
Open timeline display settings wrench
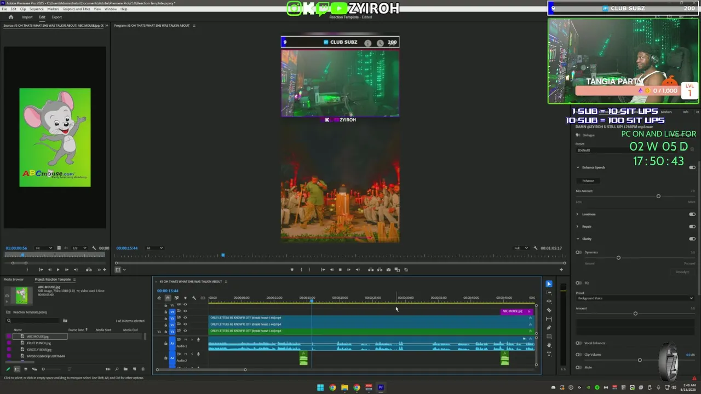tap(194, 298)
